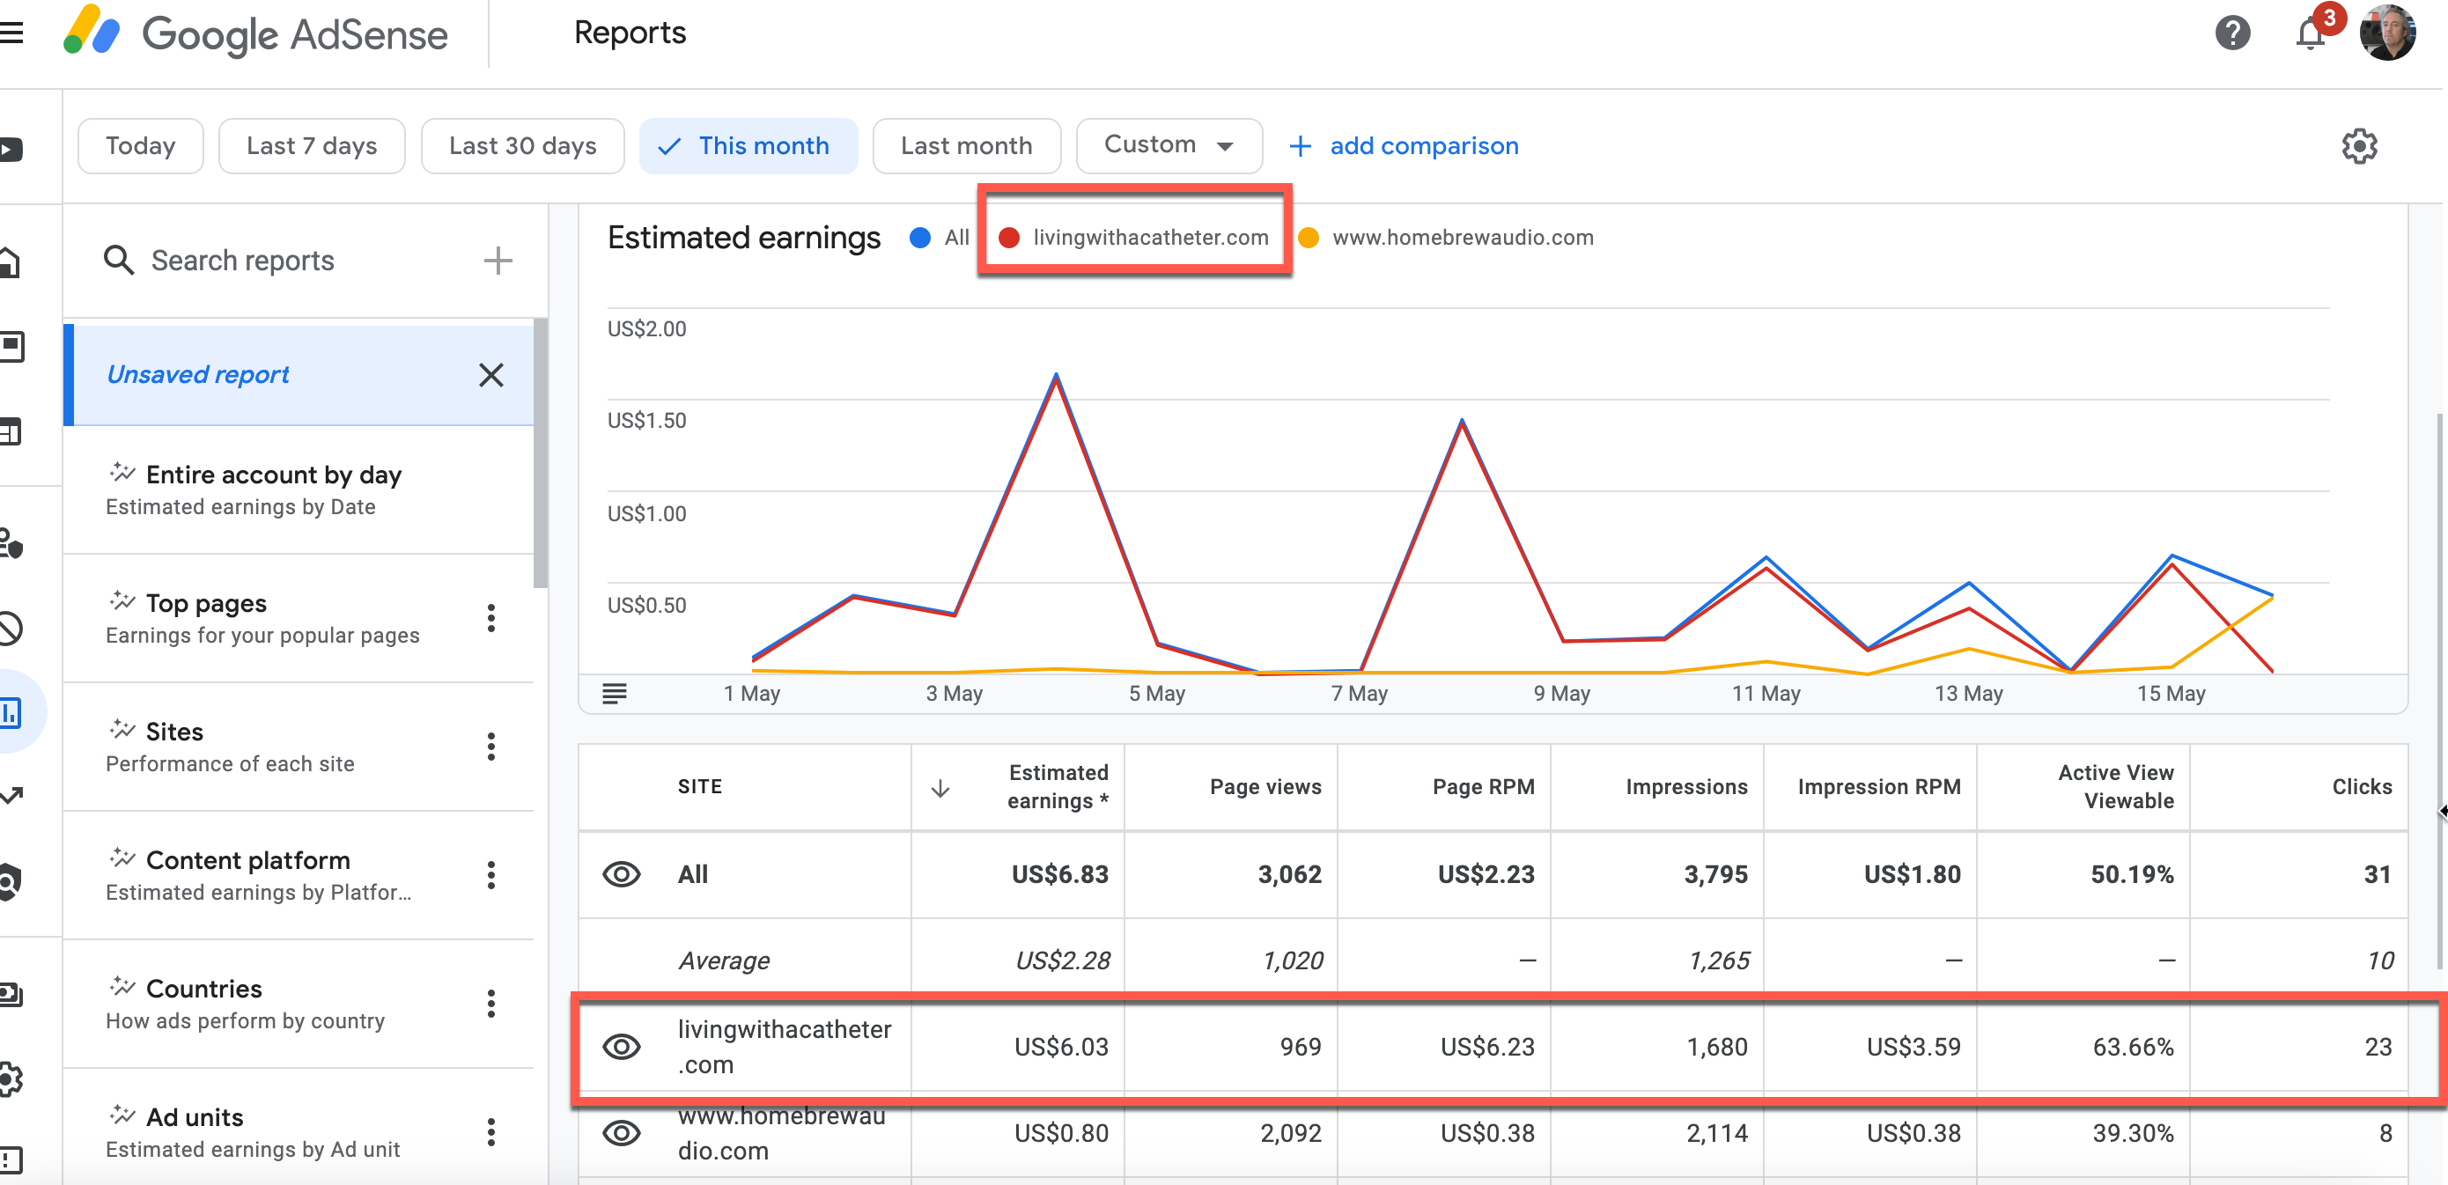Open more options for Sites report
This screenshot has height=1185, width=2448.
coord(491,747)
